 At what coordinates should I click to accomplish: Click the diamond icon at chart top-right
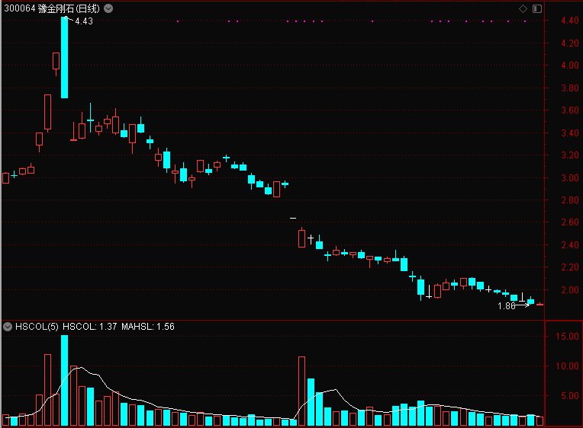pyautogui.click(x=523, y=8)
